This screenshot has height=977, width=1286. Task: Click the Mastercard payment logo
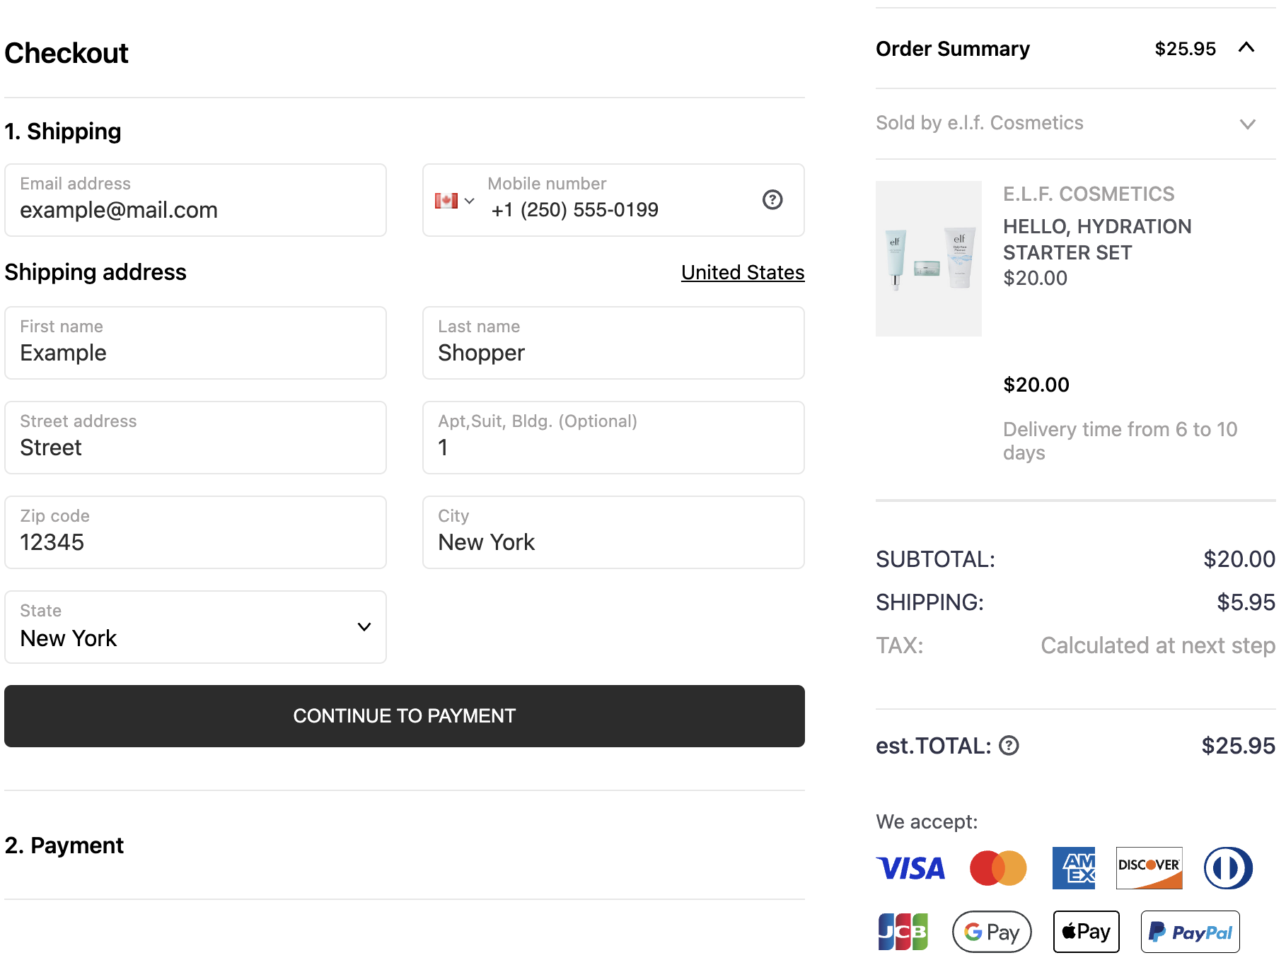[x=998, y=868]
